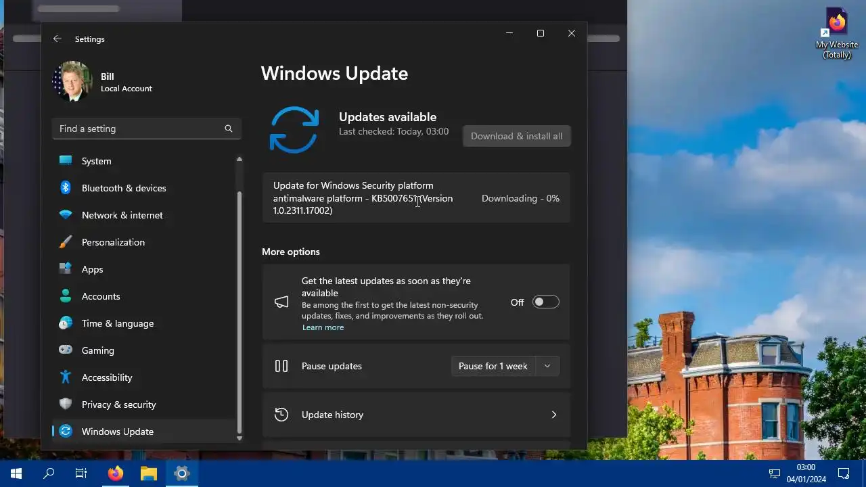Click the large blue update sync icon
The image size is (866, 487).
click(294, 129)
